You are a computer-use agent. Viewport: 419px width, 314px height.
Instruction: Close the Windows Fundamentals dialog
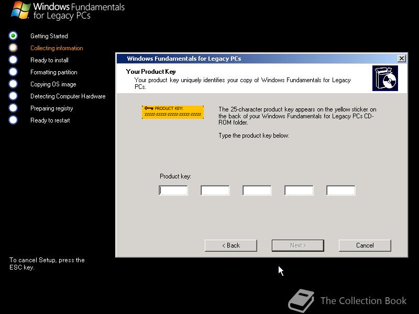[x=401, y=59]
